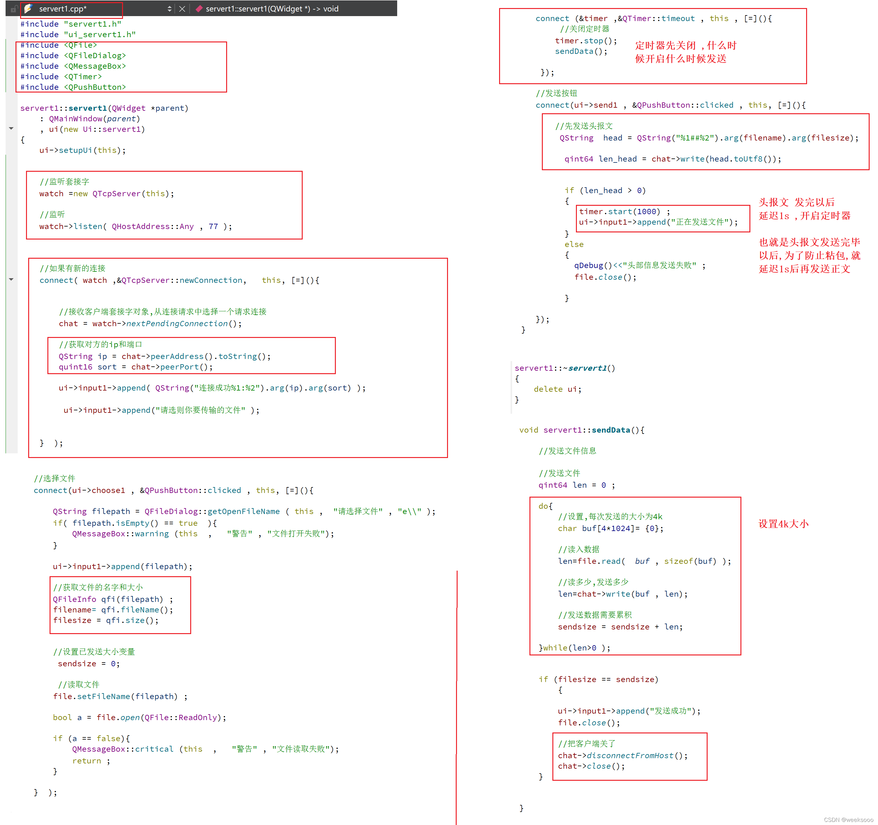This screenshot has height=825, width=878.
Task: Click the timer.start(1000) statement
Action: point(619,211)
